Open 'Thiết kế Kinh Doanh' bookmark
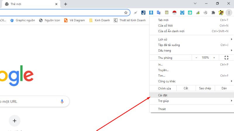Screen dimensions: 234x131 coord(130,20)
